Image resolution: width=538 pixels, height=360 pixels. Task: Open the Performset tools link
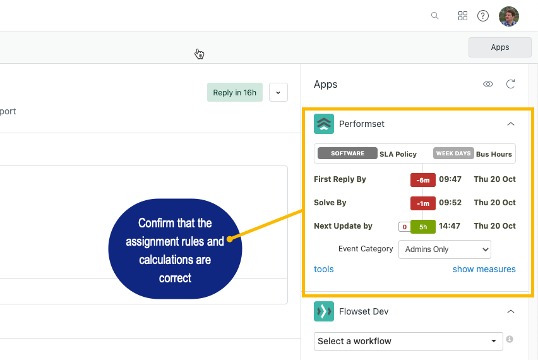(x=323, y=269)
